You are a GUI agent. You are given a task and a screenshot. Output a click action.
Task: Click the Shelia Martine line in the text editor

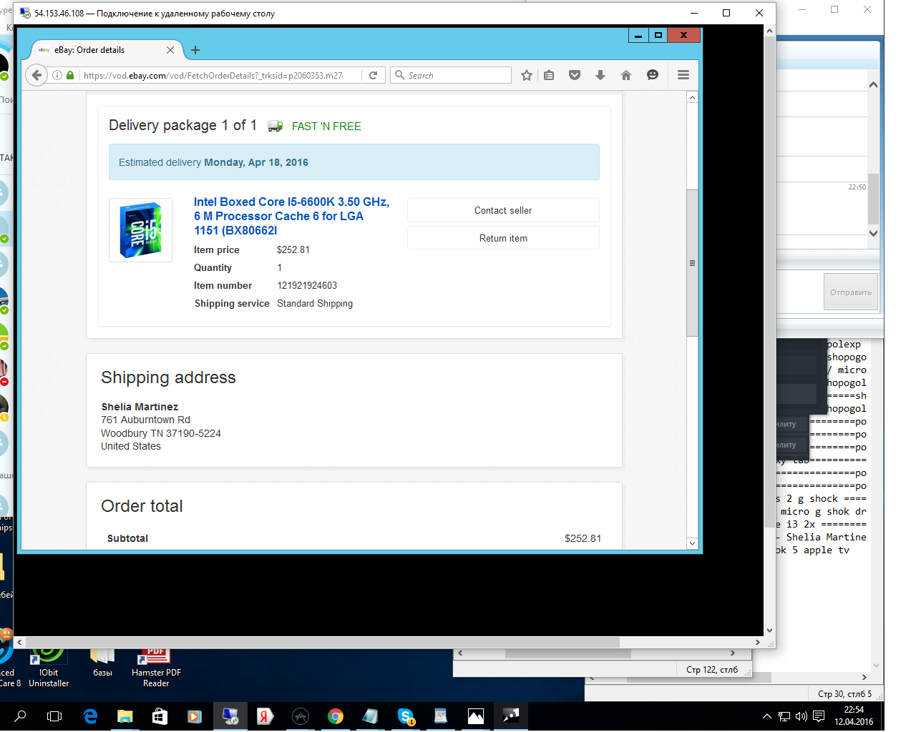[823, 537]
